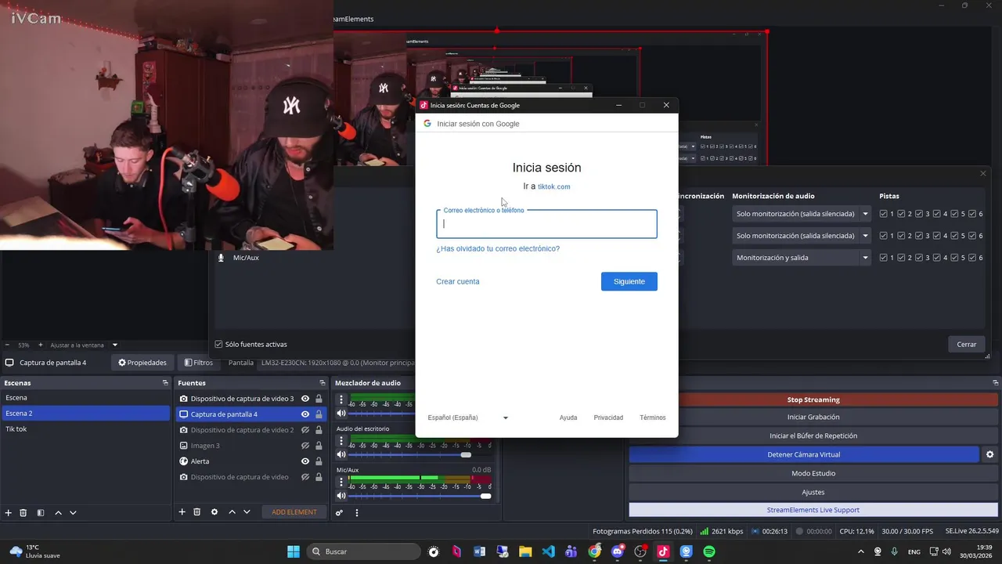Select Escena 2 scene
The height and width of the screenshot is (564, 1002).
(85, 414)
